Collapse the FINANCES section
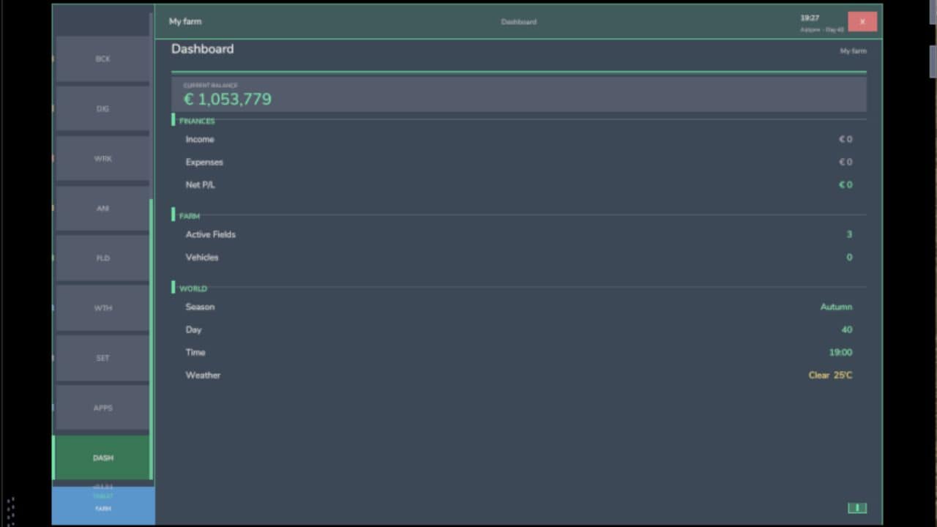The width and height of the screenshot is (937, 527). [196, 121]
